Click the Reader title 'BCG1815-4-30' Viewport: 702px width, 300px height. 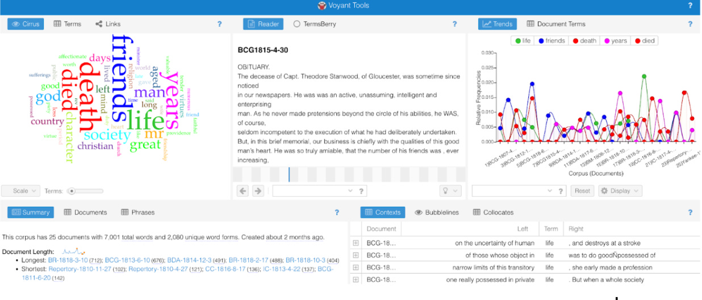point(263,50)
